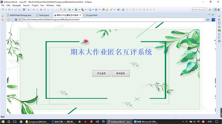Open Visual Studio from the taskbar

click(x=97, y=121)
